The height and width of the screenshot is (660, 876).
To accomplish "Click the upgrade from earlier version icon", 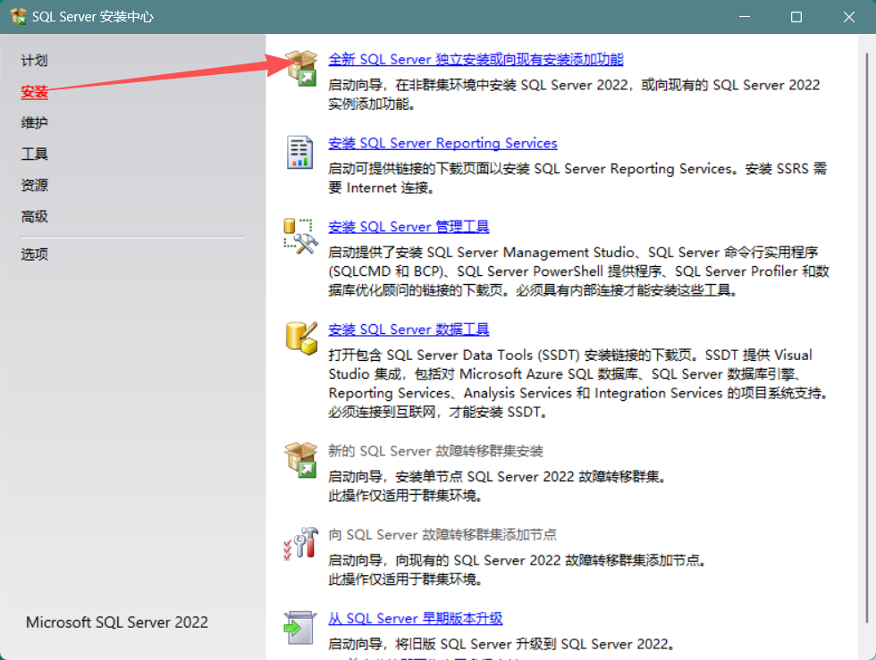I will (300, 627).
